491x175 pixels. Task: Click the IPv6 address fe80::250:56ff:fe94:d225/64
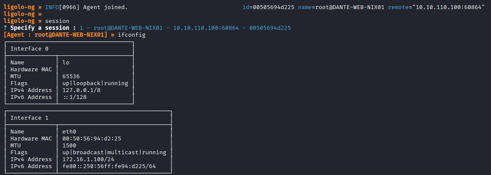click(x=109, y=166)
